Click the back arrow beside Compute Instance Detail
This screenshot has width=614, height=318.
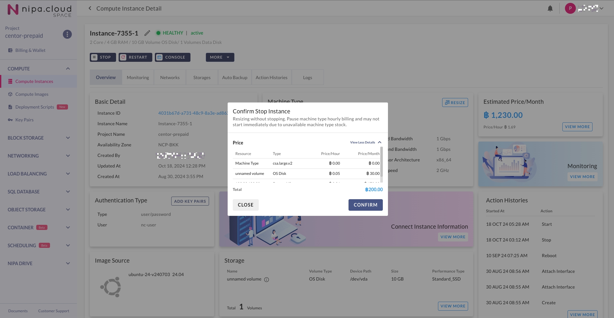pyautogui.click(x=90, y=8)
